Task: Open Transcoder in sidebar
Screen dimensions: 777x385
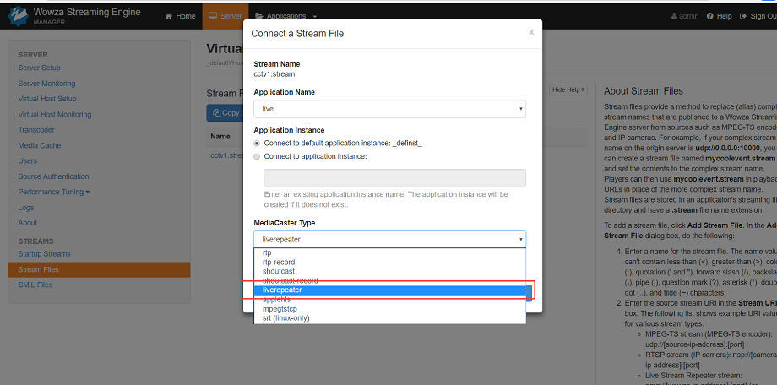Action: pyautogui.click(x=36, y=130)
